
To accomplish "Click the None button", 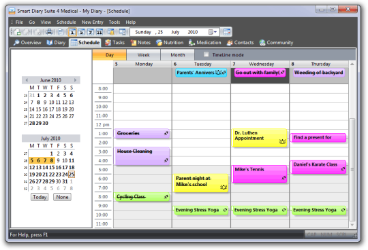I will click(x=62, y=197).
